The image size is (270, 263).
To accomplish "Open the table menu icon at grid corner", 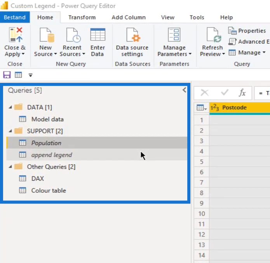I will pyautogui.click(x=202, y=108).
